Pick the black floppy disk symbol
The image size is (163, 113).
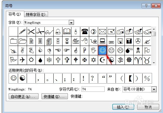(129, 41)
